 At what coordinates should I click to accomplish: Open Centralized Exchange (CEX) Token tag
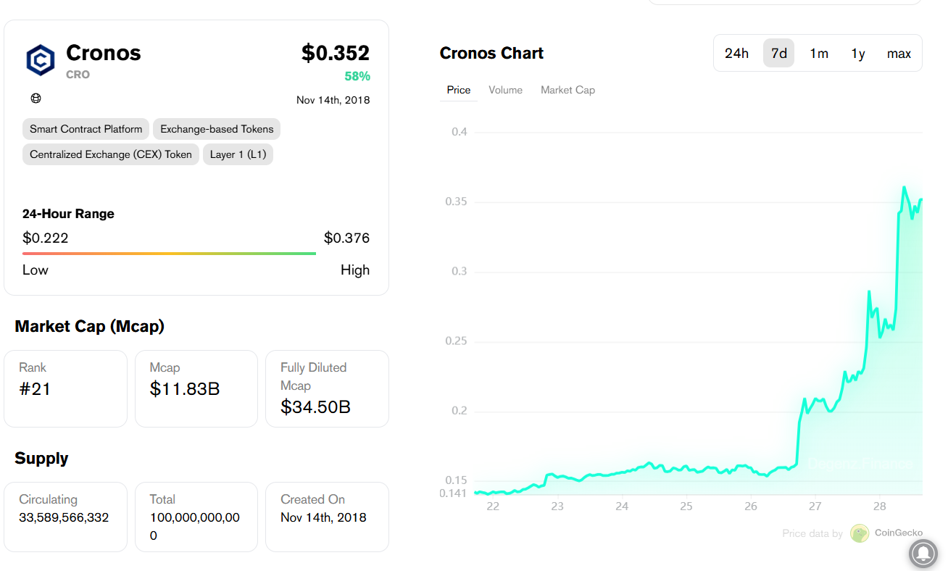coord(111,154)
